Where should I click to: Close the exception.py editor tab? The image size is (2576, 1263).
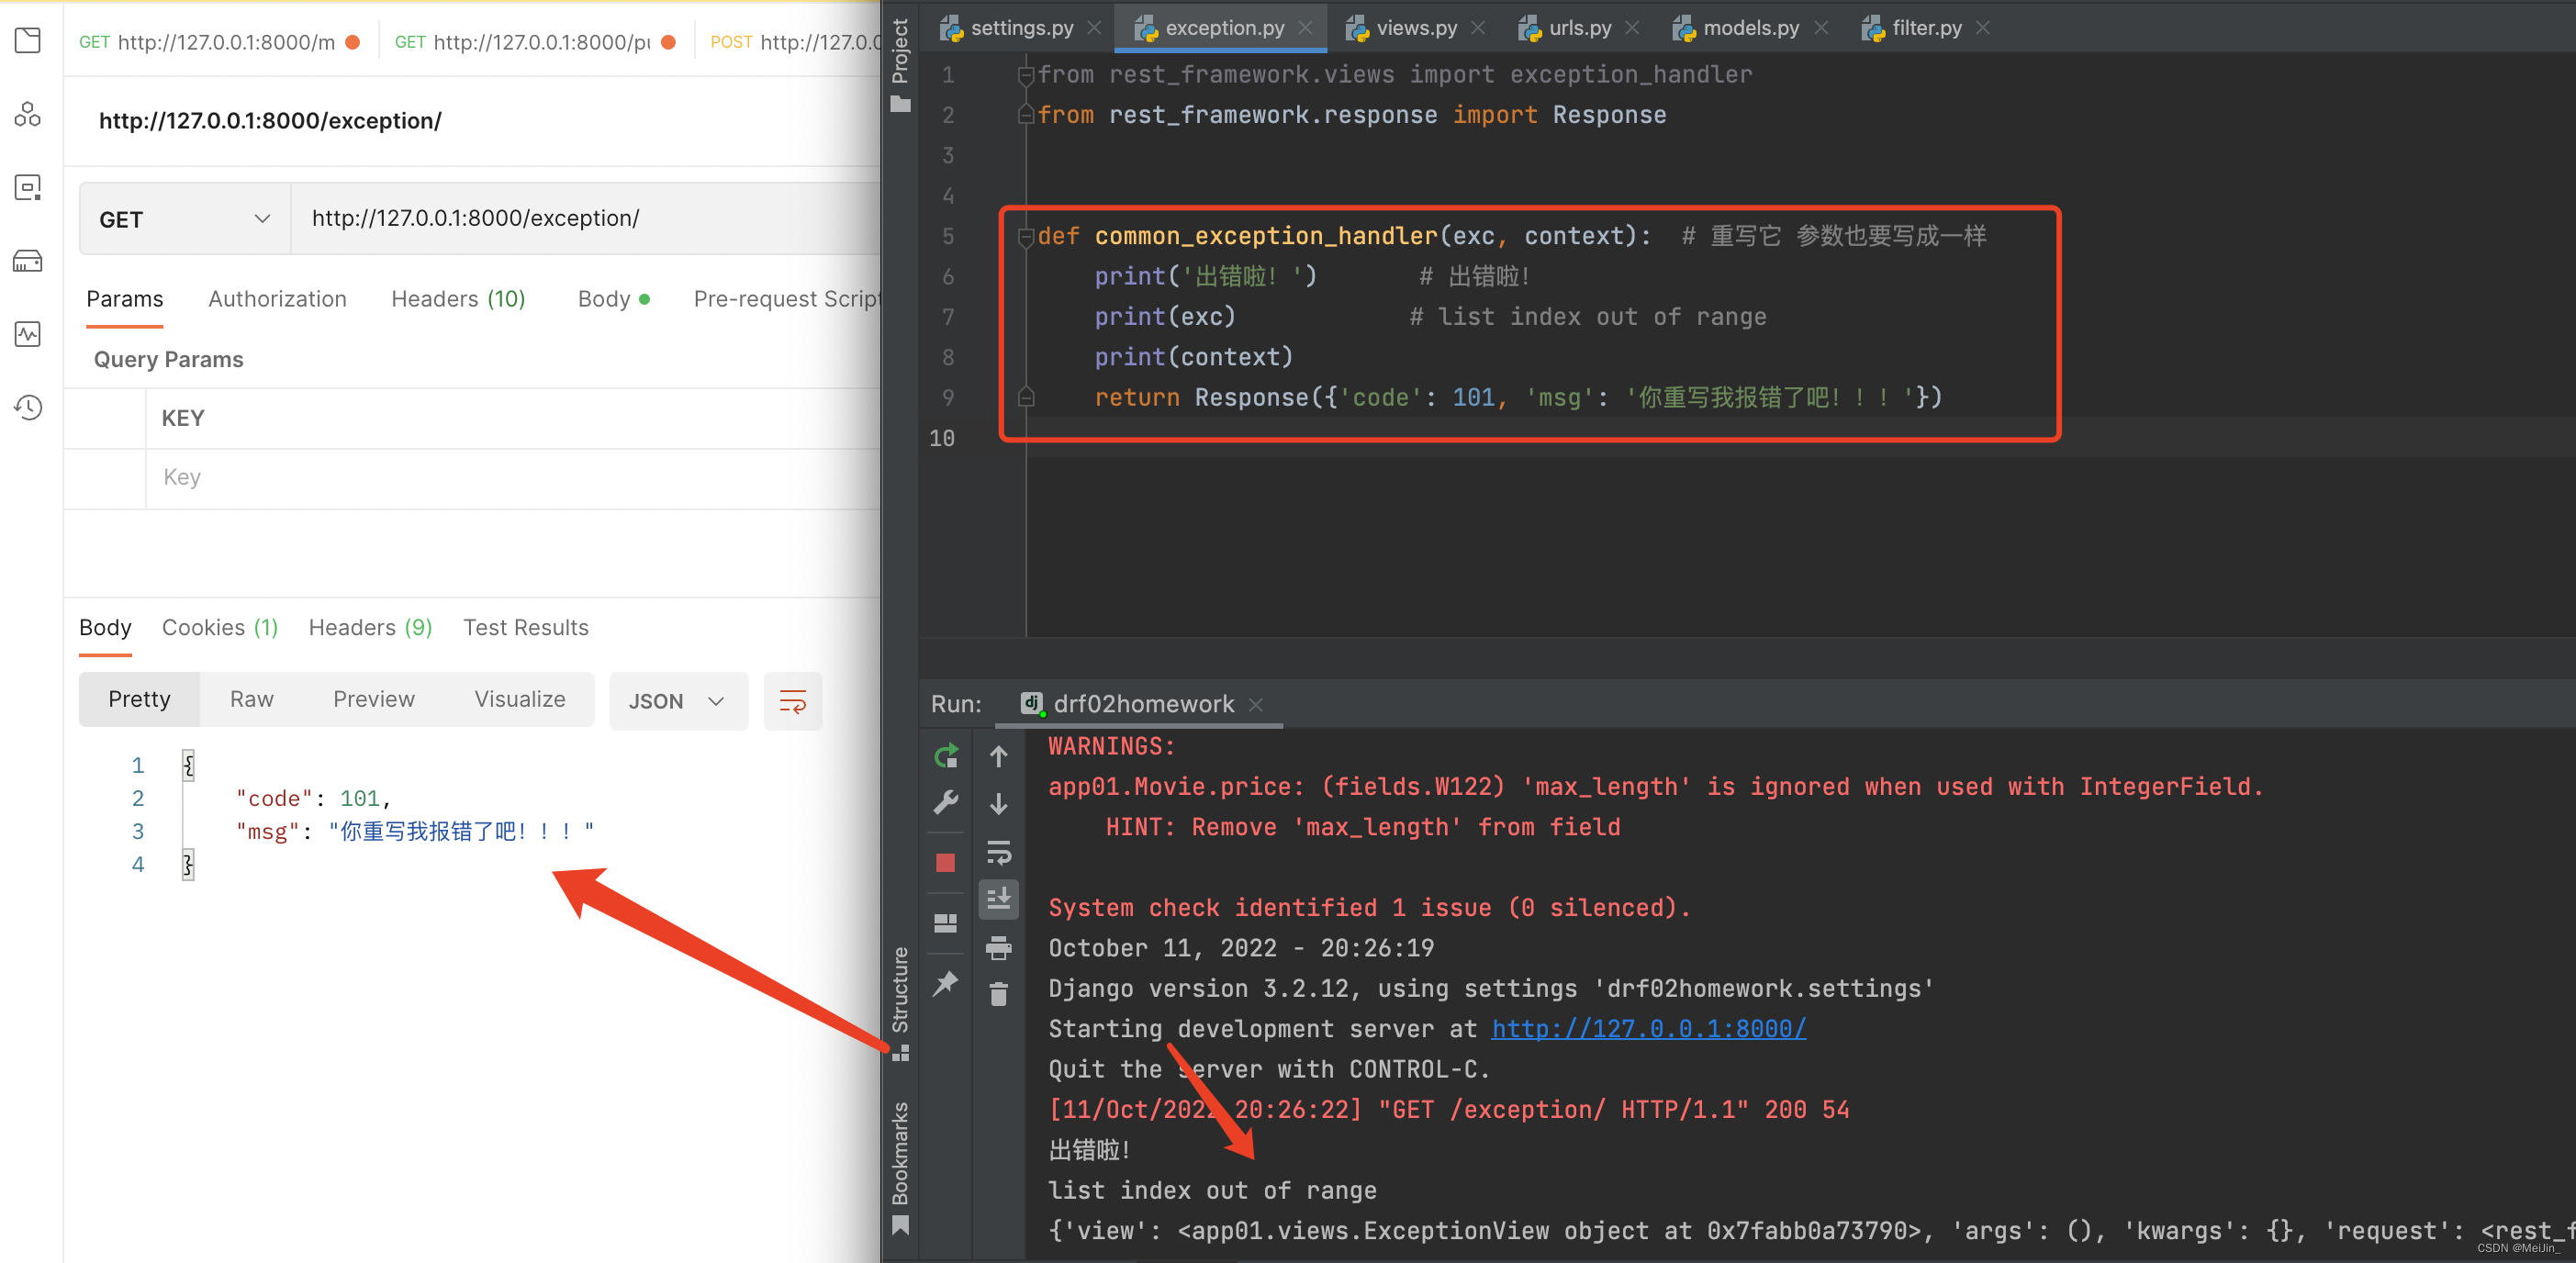[1305, 28]
